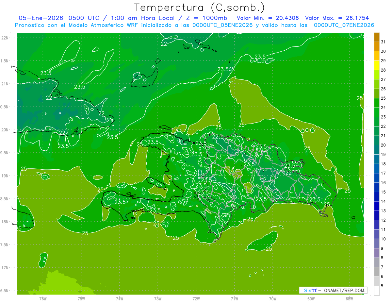
Task: Click the '14' color scale label
Action: (384, 201)
